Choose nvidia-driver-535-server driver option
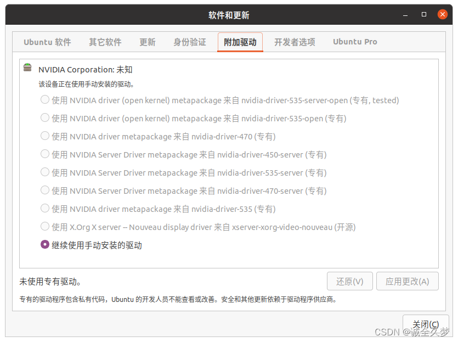The image size is (458, 342). pyautogui.click(x=45, y=173)
